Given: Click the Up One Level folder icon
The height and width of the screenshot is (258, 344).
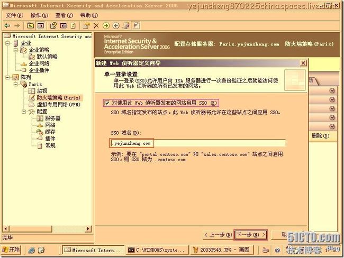Looking at the screenshot, I should 30,25.
